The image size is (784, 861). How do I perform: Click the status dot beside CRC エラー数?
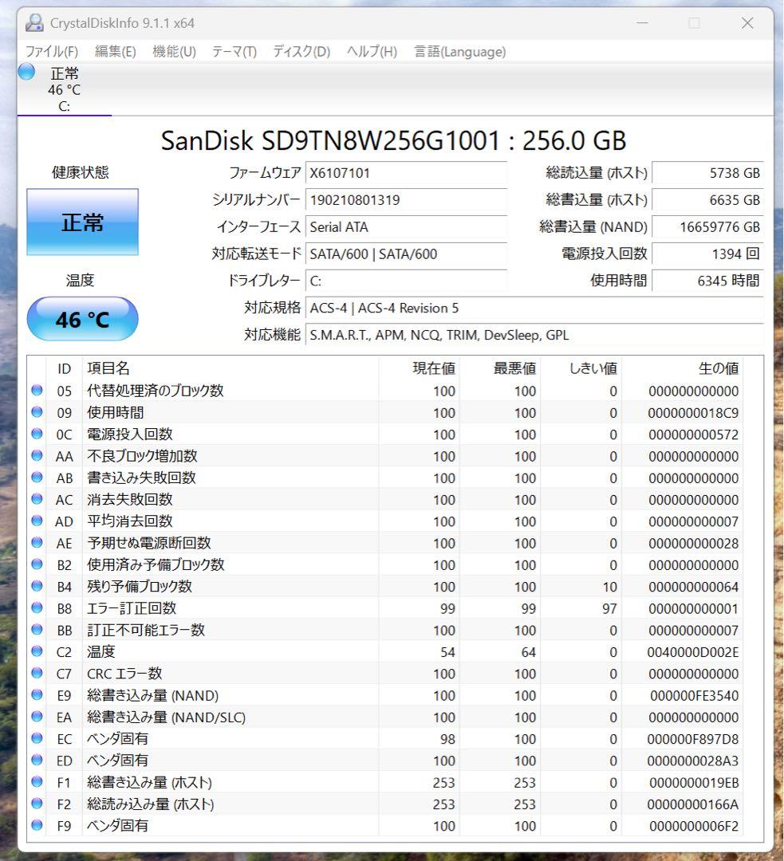(x=36, y=674)
